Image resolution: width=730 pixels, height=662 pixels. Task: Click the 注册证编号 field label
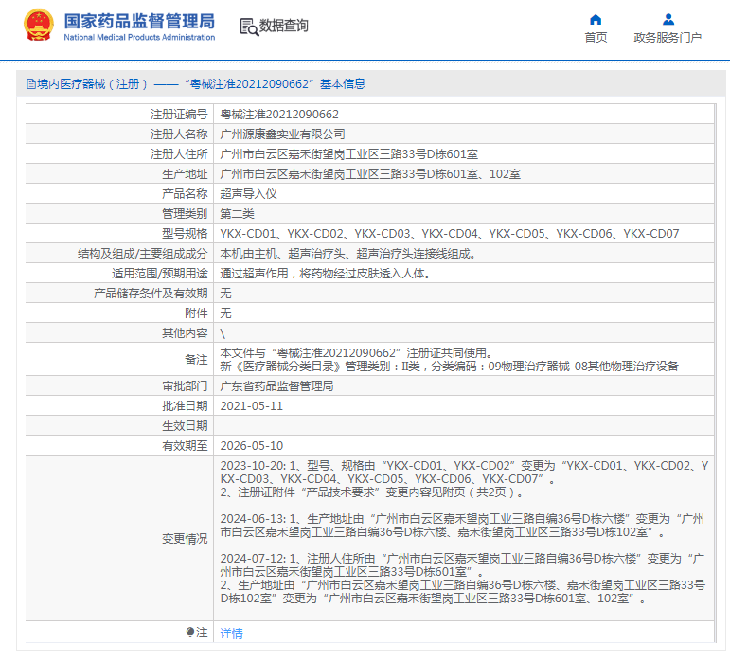click(x=179, y=114)
